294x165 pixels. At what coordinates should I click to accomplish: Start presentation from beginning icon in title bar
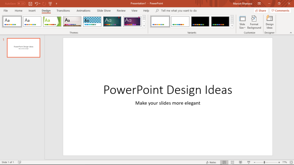click(x=50, y=4)
